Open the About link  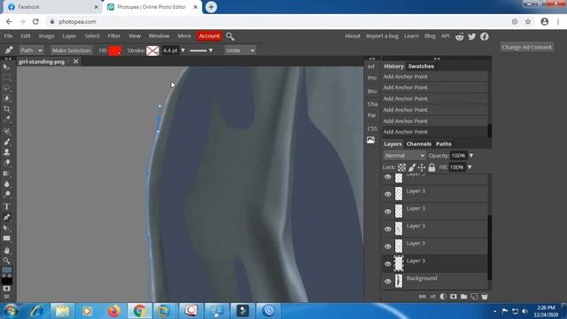click(x=353, y=36)
